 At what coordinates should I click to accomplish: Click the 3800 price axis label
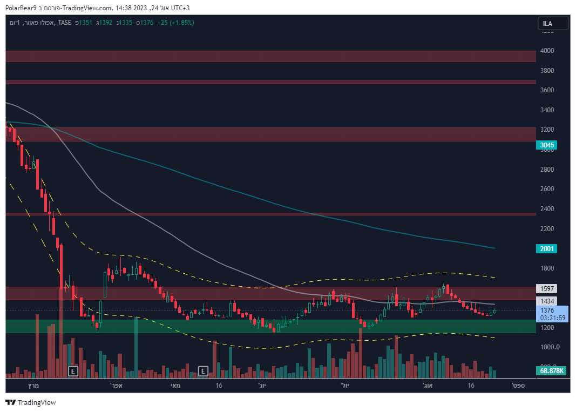click(x=547, y=71)
